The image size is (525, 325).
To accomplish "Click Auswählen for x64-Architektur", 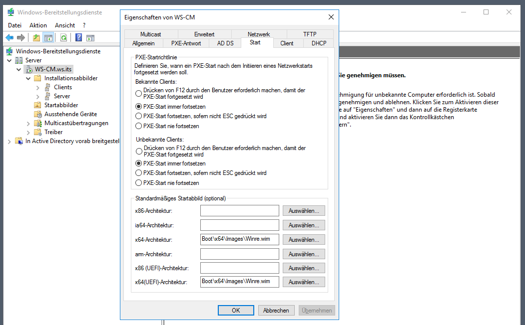I will pyautogui.click(x=304, y=239).
